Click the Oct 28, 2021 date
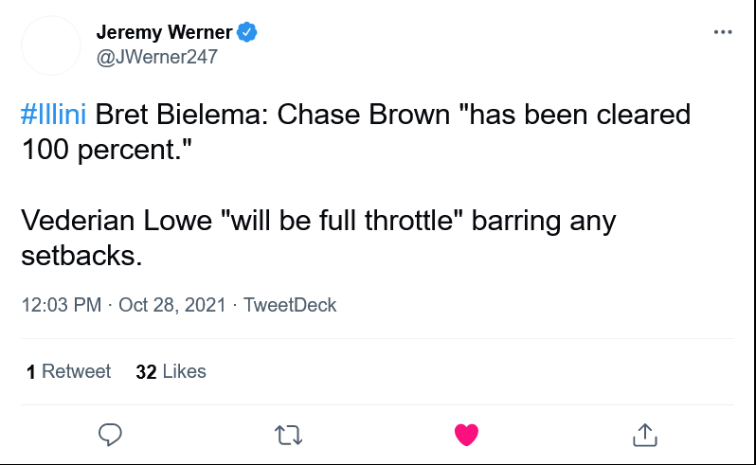The height and width of the screenshot is (465, 756). click(172, 305)
